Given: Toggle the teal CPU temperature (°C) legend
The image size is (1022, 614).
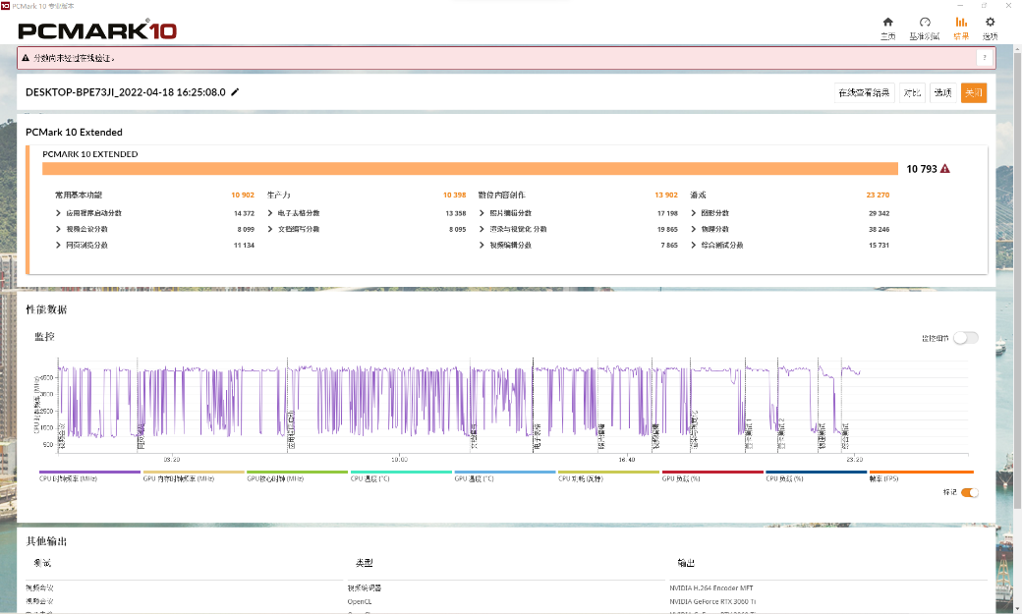Looking at the screenshot, I should (x=401, y=475).
